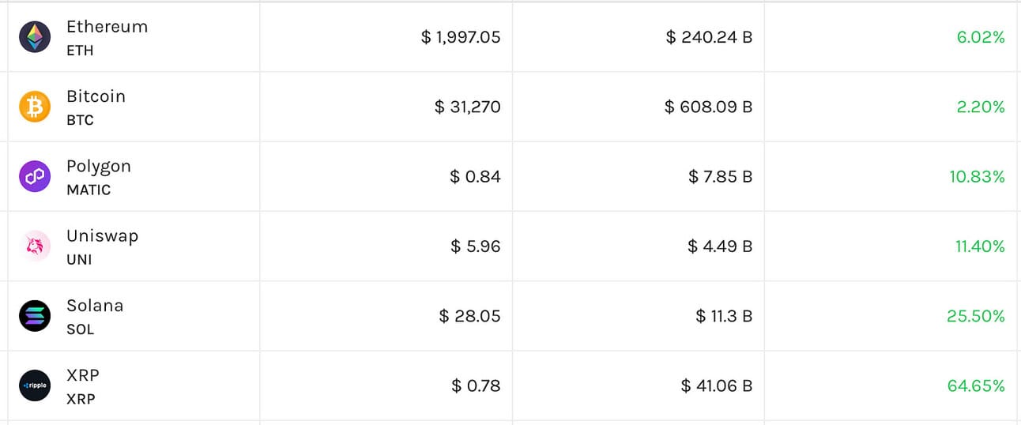Click XRP market cap $ 41.06 B
This screenshot has height=425, width=1021.
pyautogui.click(x=716, y=386)
